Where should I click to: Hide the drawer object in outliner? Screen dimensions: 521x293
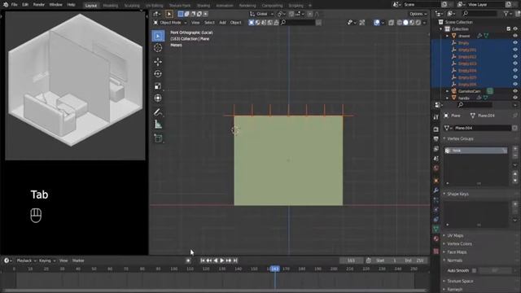pos(515,36)
